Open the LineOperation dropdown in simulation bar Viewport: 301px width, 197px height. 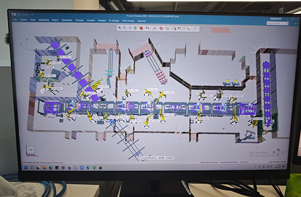[156, 158]
